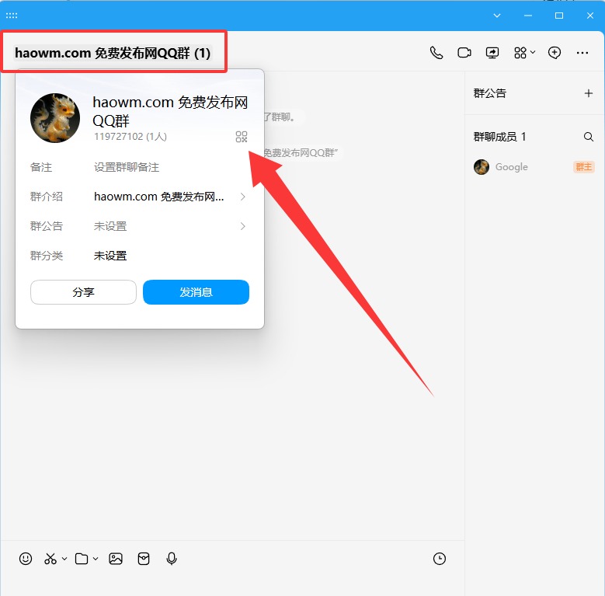Viewport: 605px width, 596px height.
Task: Click the 群公告 heading in the side panel
Action: [489, 93]
